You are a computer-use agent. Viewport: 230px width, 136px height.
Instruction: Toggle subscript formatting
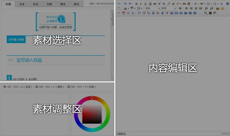(x=164, y=4)
